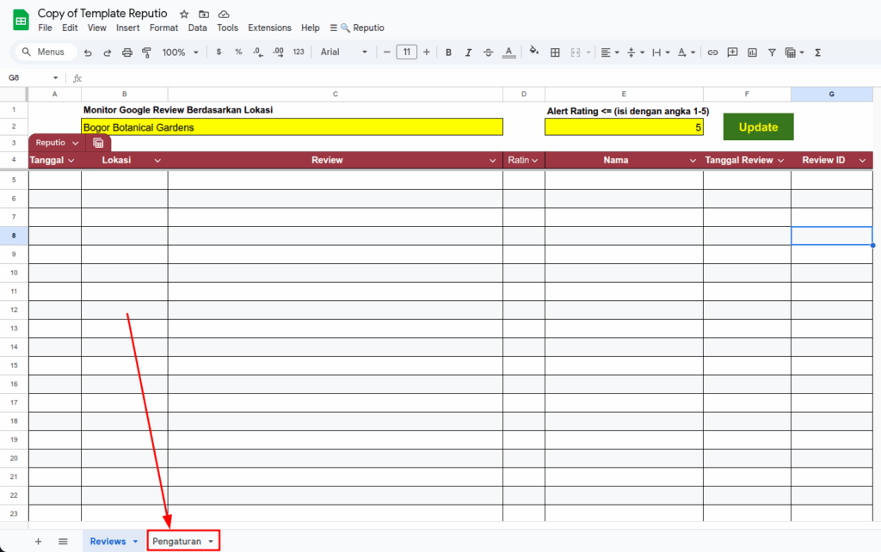The image size is (881, 552).
Task: Click the Bogor Botanical Gardens cell
Action: pyautogui.click(x=292, y=127)
